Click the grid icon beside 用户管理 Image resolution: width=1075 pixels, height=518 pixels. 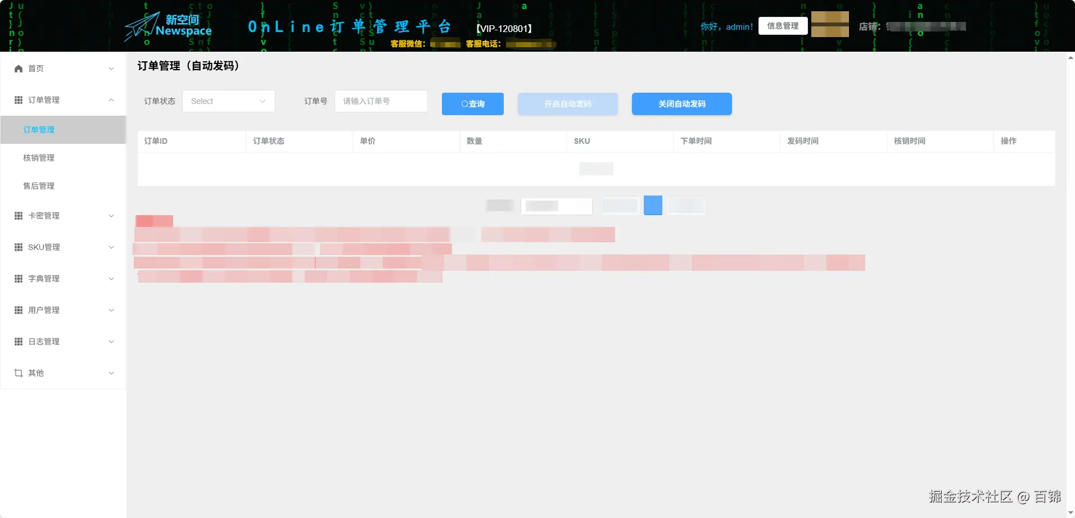(x=17, y=310)
